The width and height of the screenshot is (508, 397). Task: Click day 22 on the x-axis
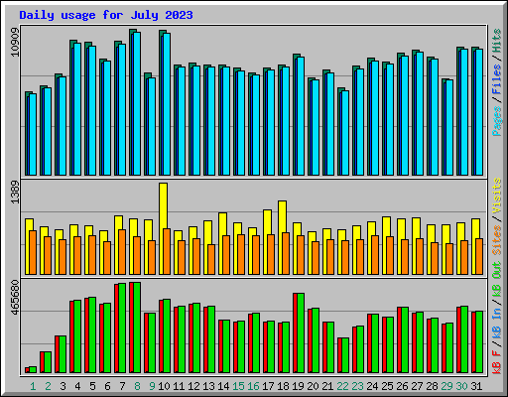[342, 386]
